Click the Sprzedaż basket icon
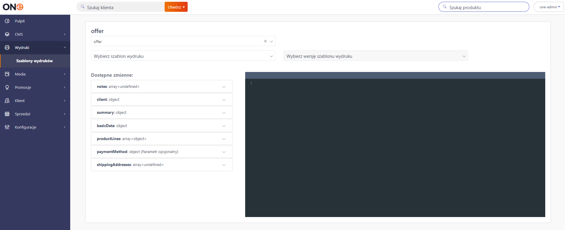The image size is (565, 230). pyautogui.click(x=7, y=114)
